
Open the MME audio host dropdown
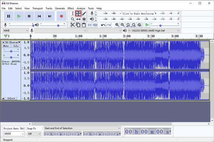[16, 31]
